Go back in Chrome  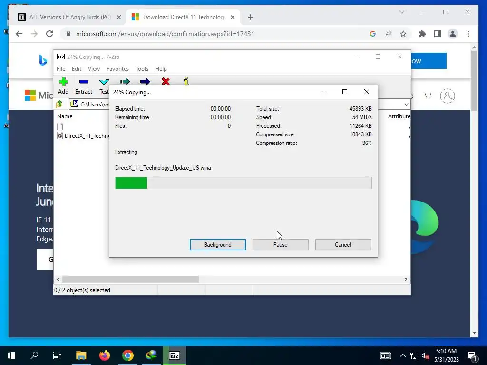(19, 34)
